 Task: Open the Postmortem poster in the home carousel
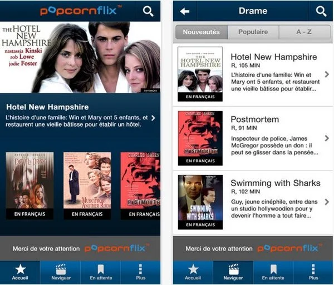coord(140,186)
